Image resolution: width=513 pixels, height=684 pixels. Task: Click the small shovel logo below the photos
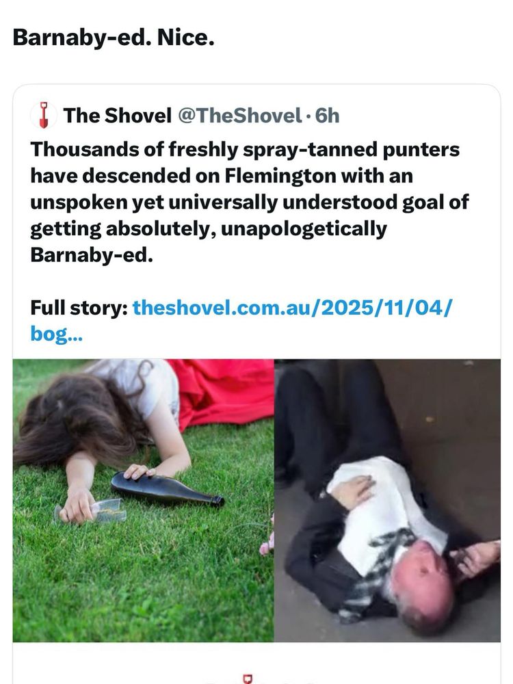point(248,679)
